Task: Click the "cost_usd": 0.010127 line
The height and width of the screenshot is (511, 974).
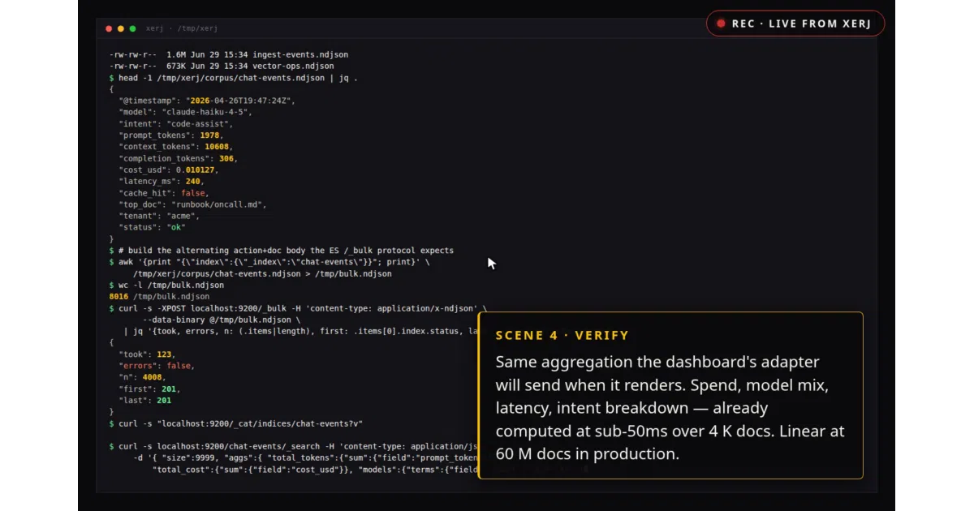Action: [x=169, y=170]
